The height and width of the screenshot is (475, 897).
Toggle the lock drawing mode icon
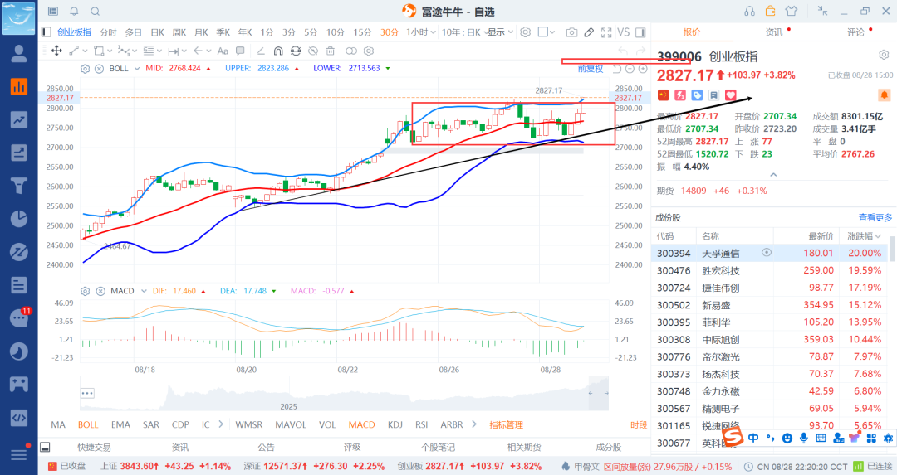[x=295, y=51]
